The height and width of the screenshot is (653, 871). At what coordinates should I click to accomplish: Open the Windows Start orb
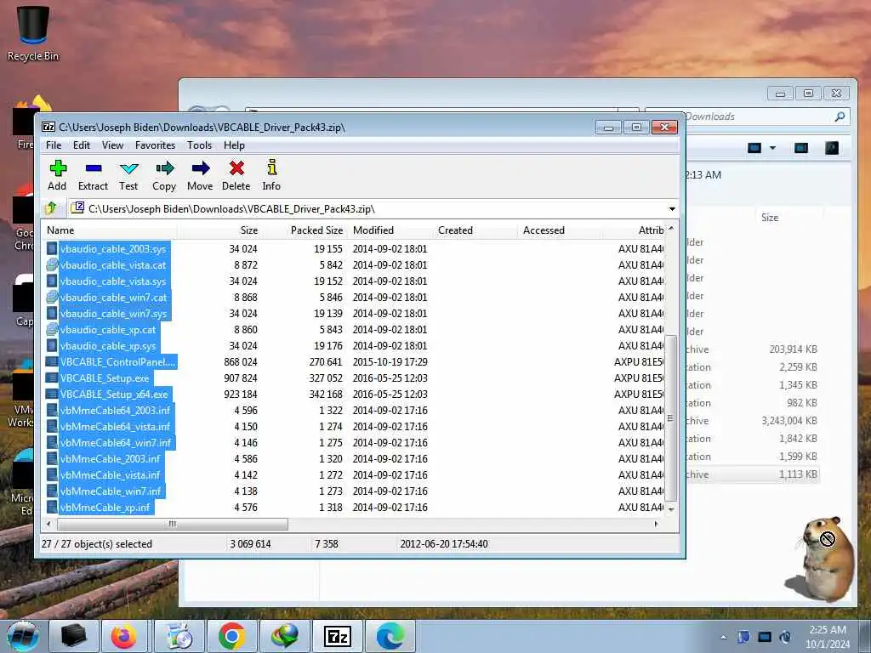[x=22, y=636]
